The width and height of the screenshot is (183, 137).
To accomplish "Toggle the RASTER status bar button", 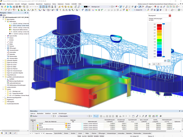I will pos(84,136).
